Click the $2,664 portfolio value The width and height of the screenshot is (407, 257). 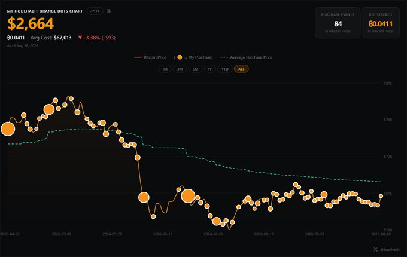31,23
